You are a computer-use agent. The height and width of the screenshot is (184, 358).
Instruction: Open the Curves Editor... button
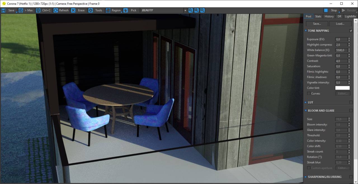coord(343,93)
